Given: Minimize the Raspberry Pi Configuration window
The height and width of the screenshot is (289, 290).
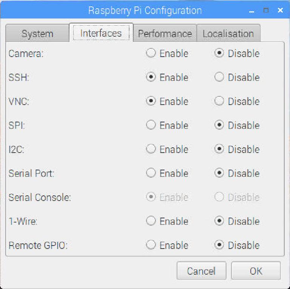Looking at the screenshot, I should [x=252, y=11].
